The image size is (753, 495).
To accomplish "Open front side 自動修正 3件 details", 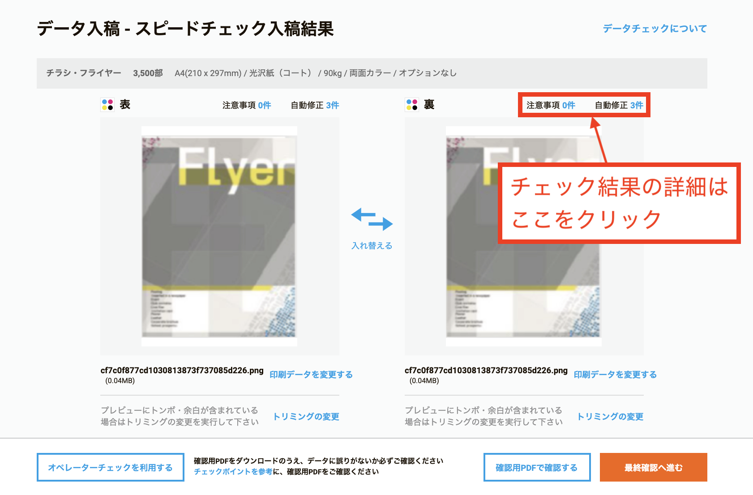I will coord(315,105).
